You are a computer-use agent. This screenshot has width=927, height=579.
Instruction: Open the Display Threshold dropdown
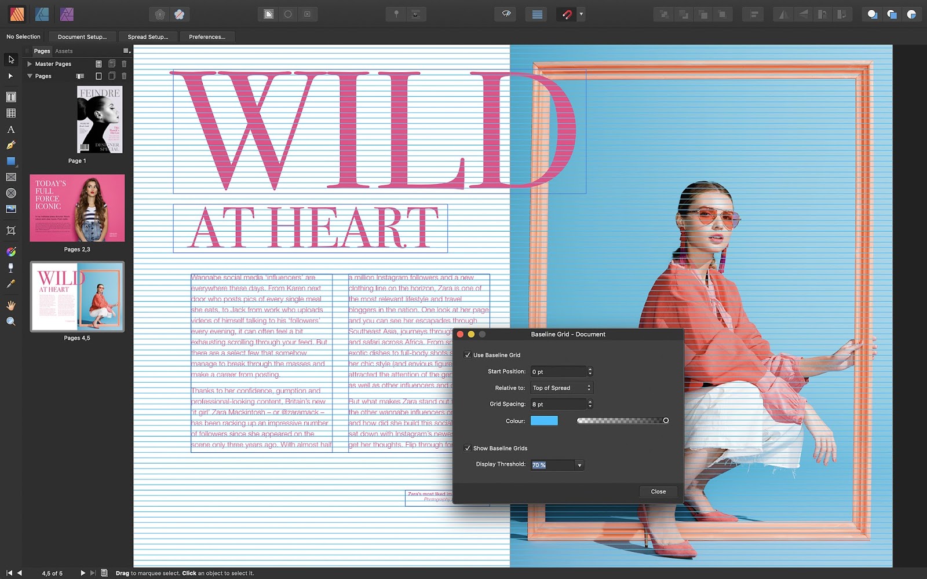[579, 465]
